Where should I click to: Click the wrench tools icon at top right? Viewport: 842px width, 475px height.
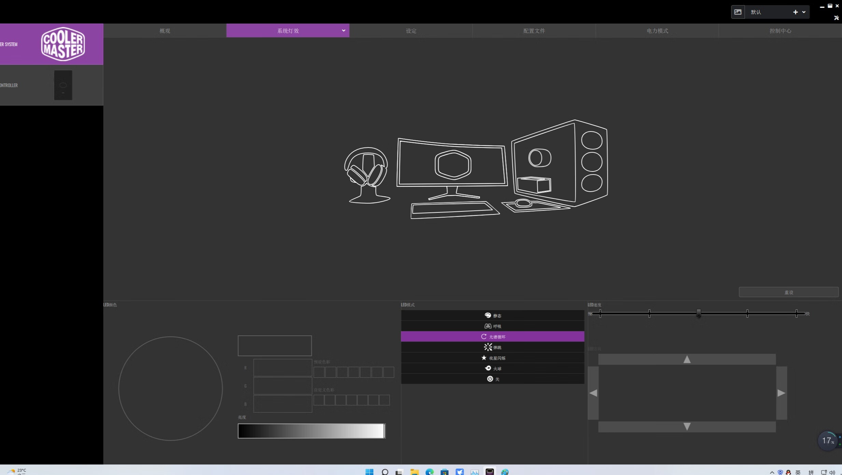coord(836,18)
